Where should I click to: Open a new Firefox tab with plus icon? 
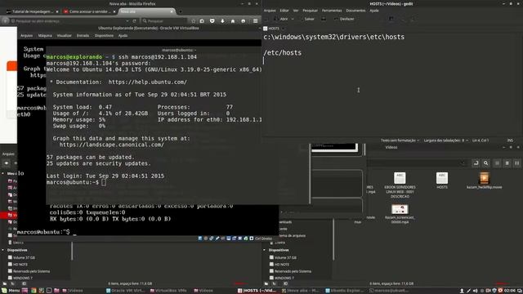[181, 11]
